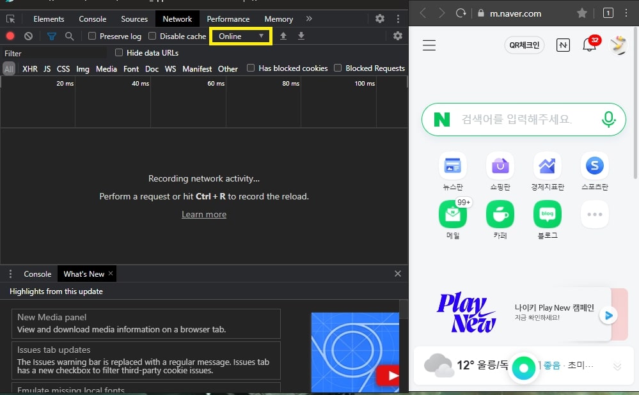Enable the Disable cache checkbox
639x395 pixels.
tap(152, 36)
